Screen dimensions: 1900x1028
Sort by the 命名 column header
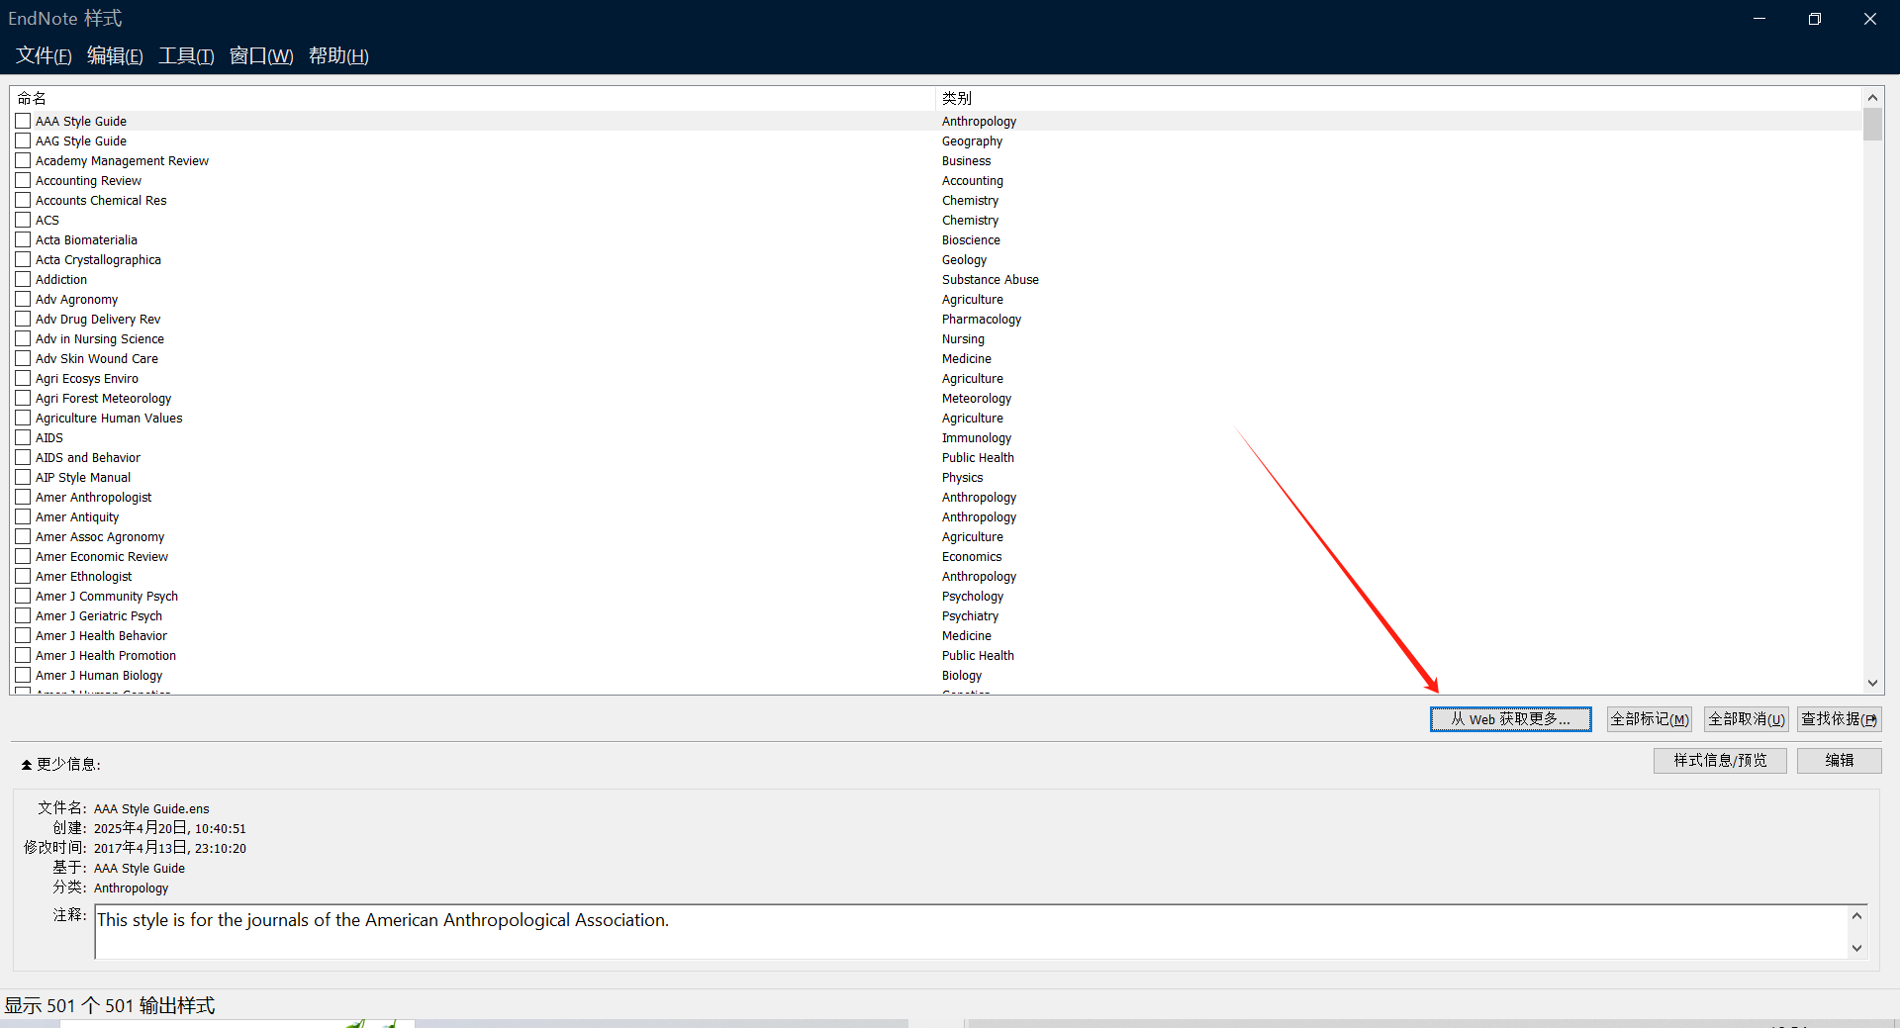[x=472, y=98]
